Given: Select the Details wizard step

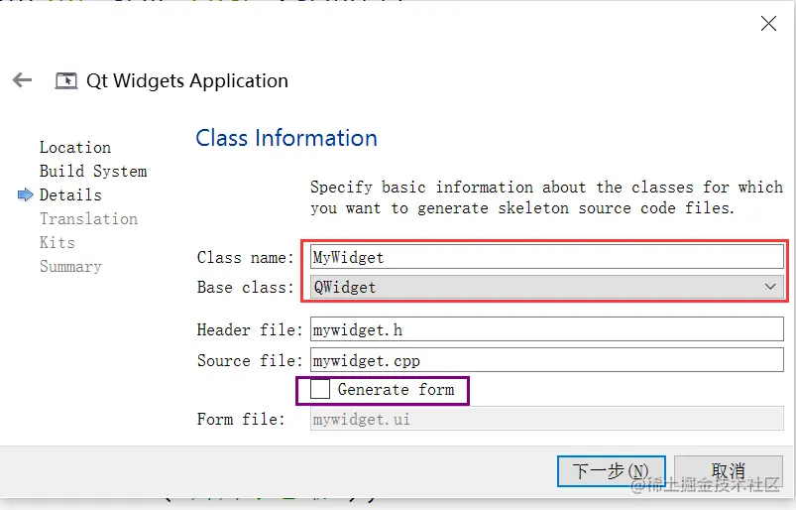Looking at the screenshot, I should pyautogui.click(x=70, y=195).
